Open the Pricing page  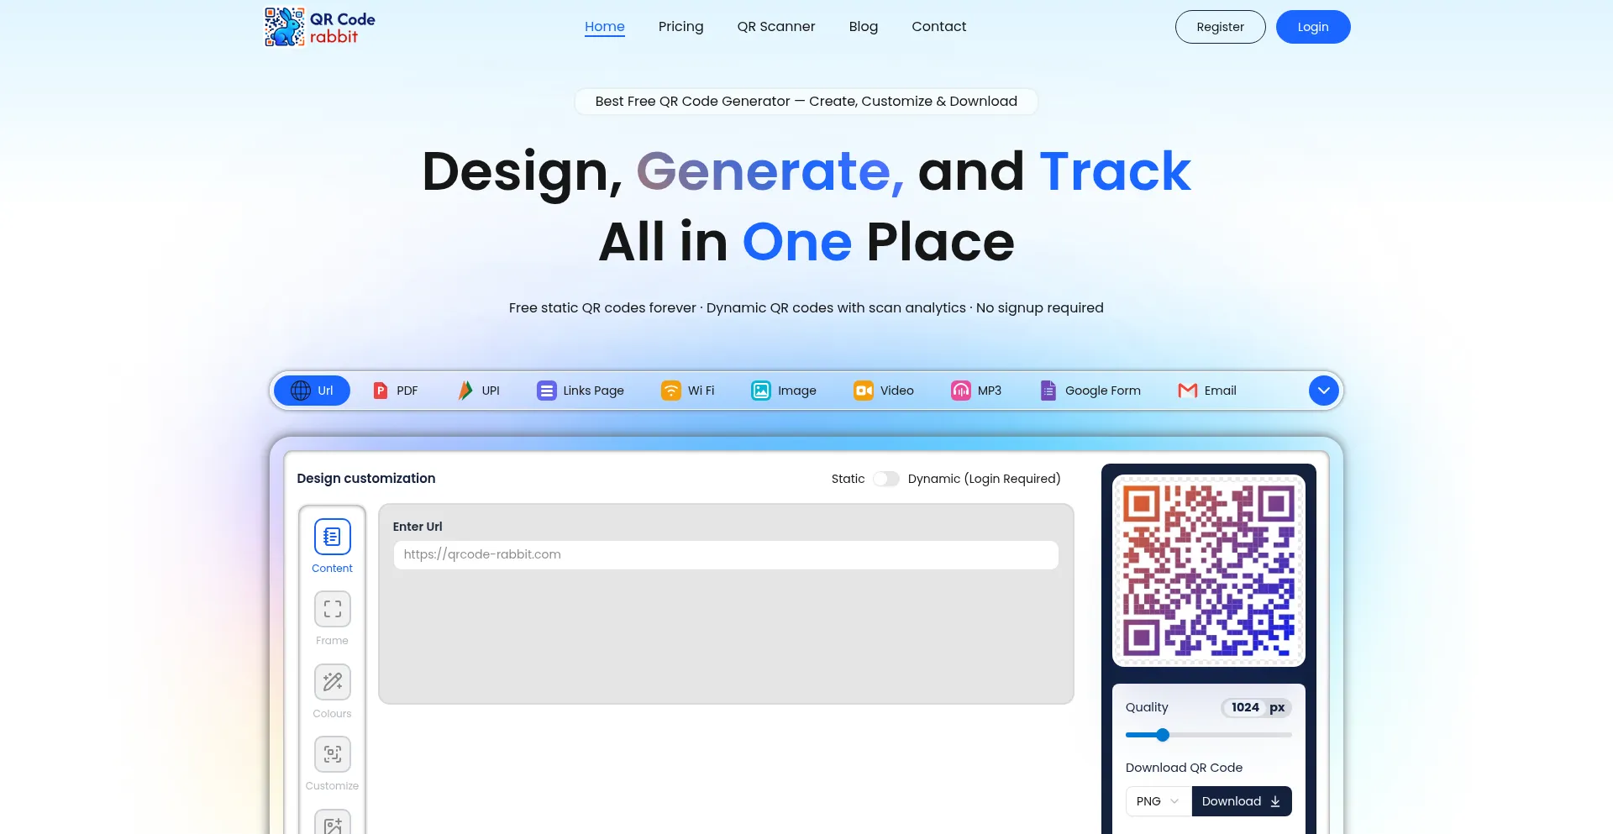(x=681, y=27)
